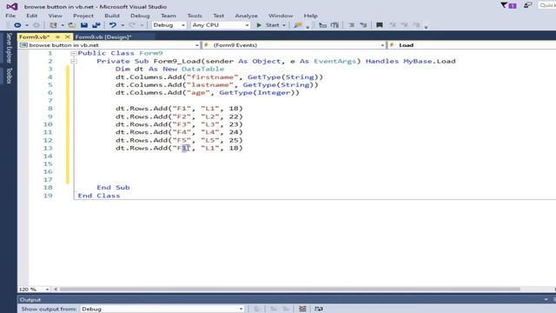
Task: Open the Analyze menu
Action: click(246, 16)
